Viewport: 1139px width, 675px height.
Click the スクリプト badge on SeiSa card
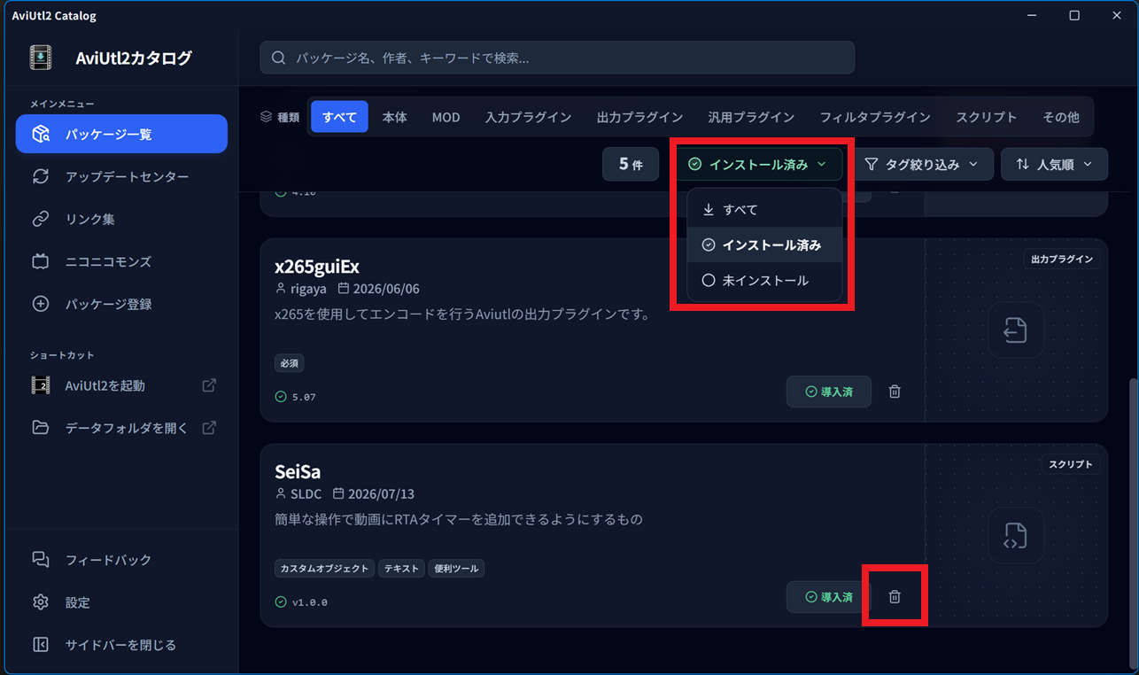1071,464
